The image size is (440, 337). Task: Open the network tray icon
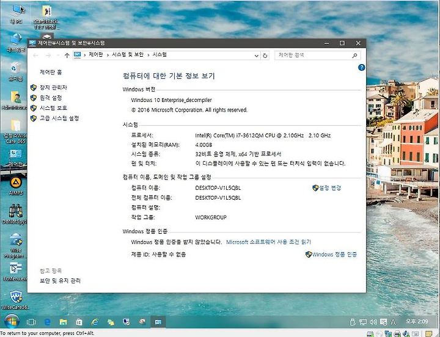point(363,322)
